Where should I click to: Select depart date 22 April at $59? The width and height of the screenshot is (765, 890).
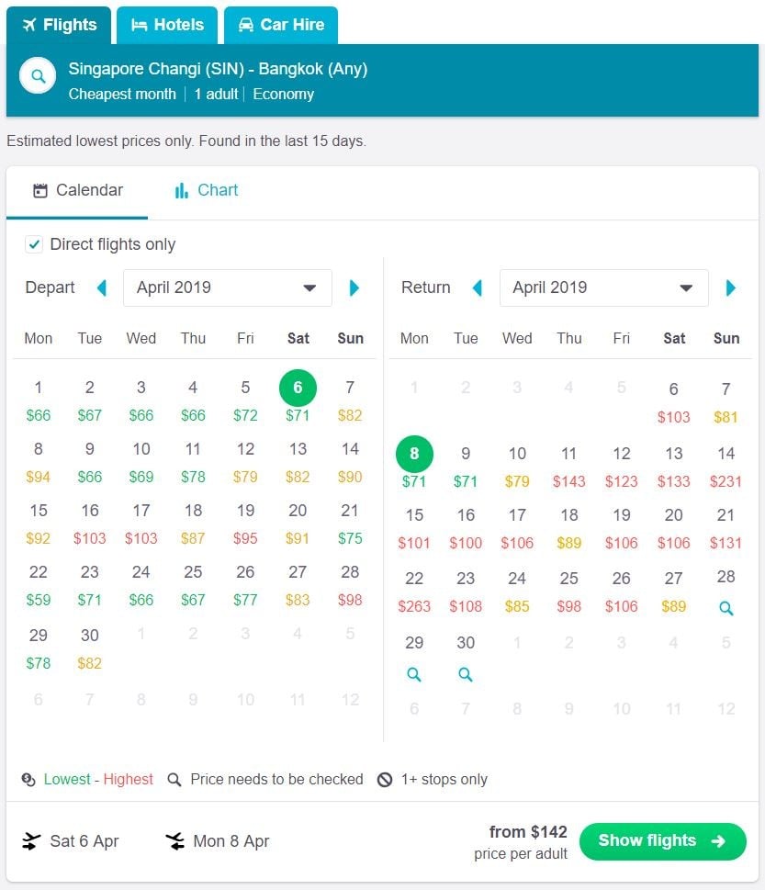39,586
